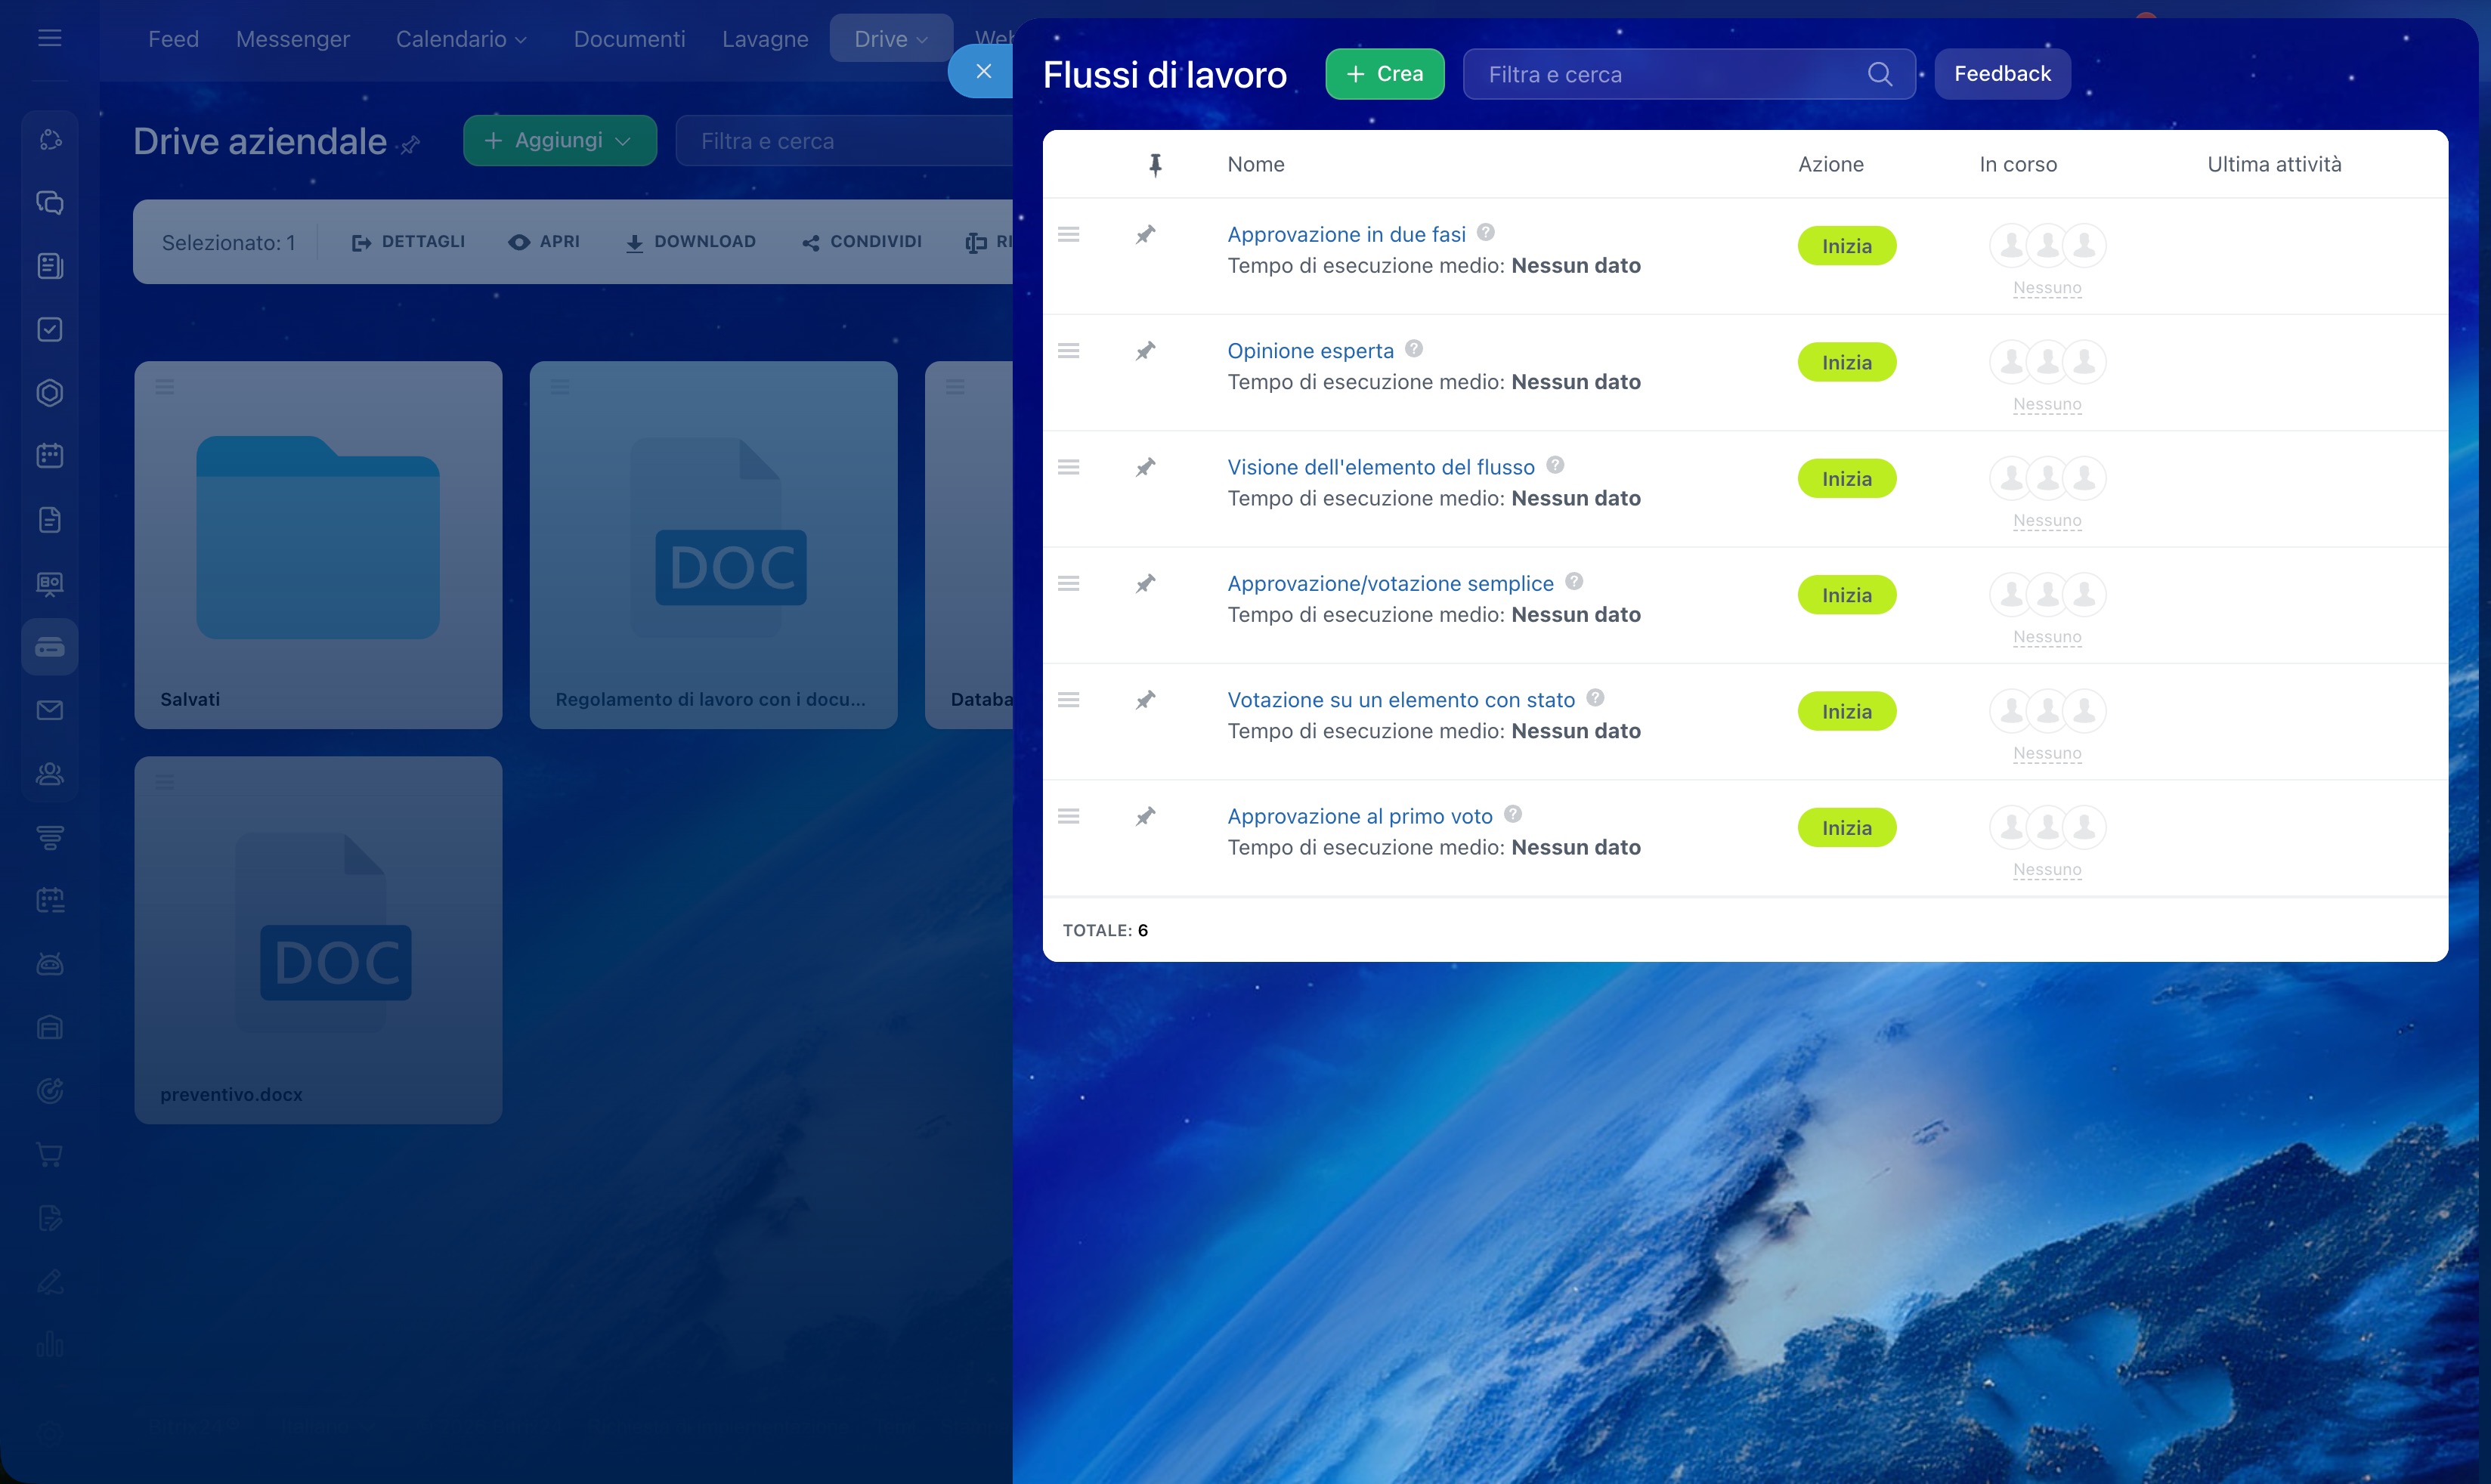Pin the Approvazione al primo voto row
The image size is (2491, 1484).
1146,817
